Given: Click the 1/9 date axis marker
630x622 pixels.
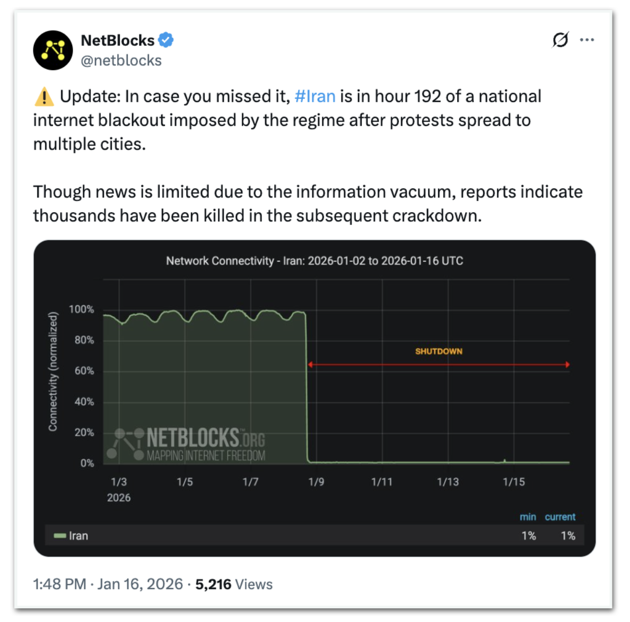Looking at the screenshot, I should pos(316,482).
